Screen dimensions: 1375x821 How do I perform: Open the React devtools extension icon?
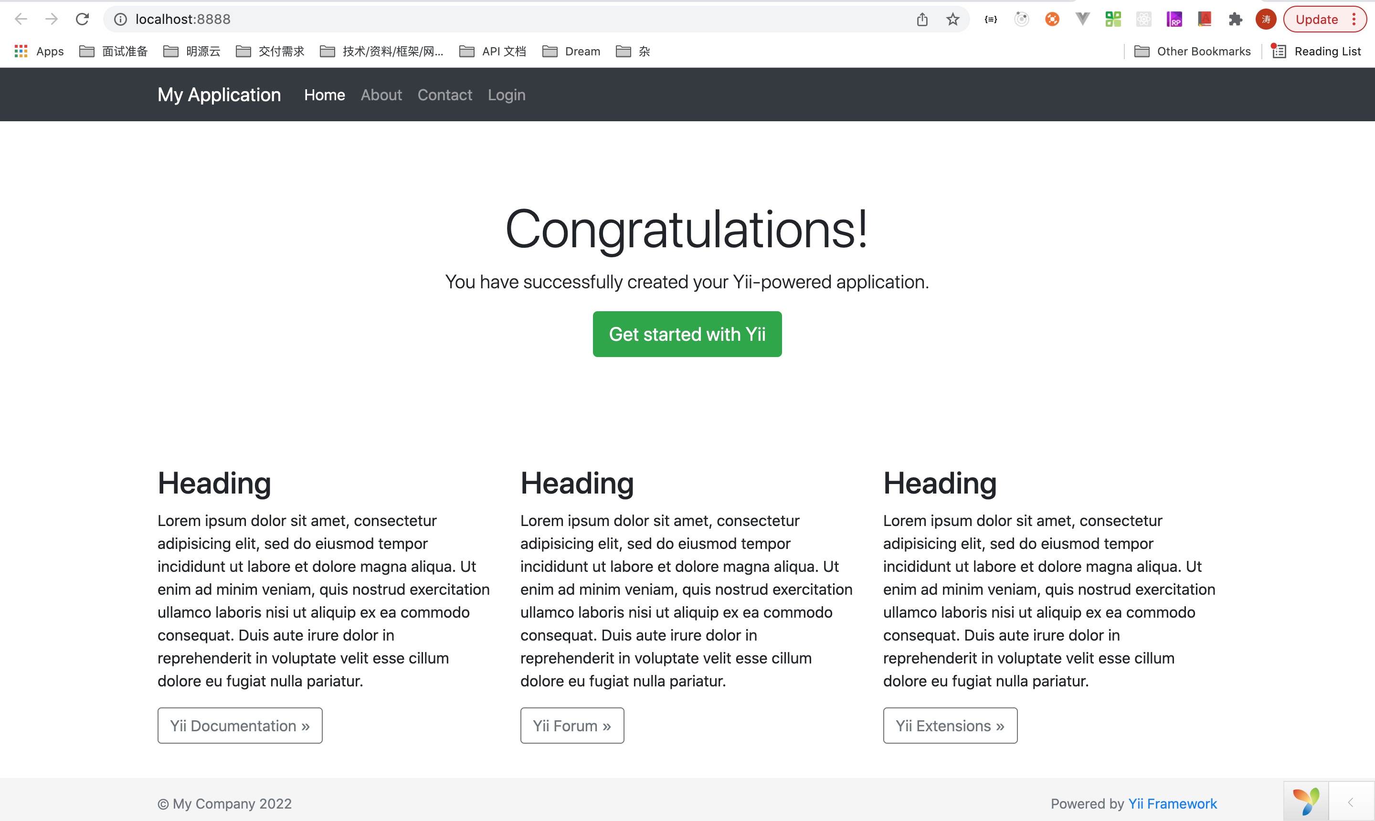point(1143,20)
